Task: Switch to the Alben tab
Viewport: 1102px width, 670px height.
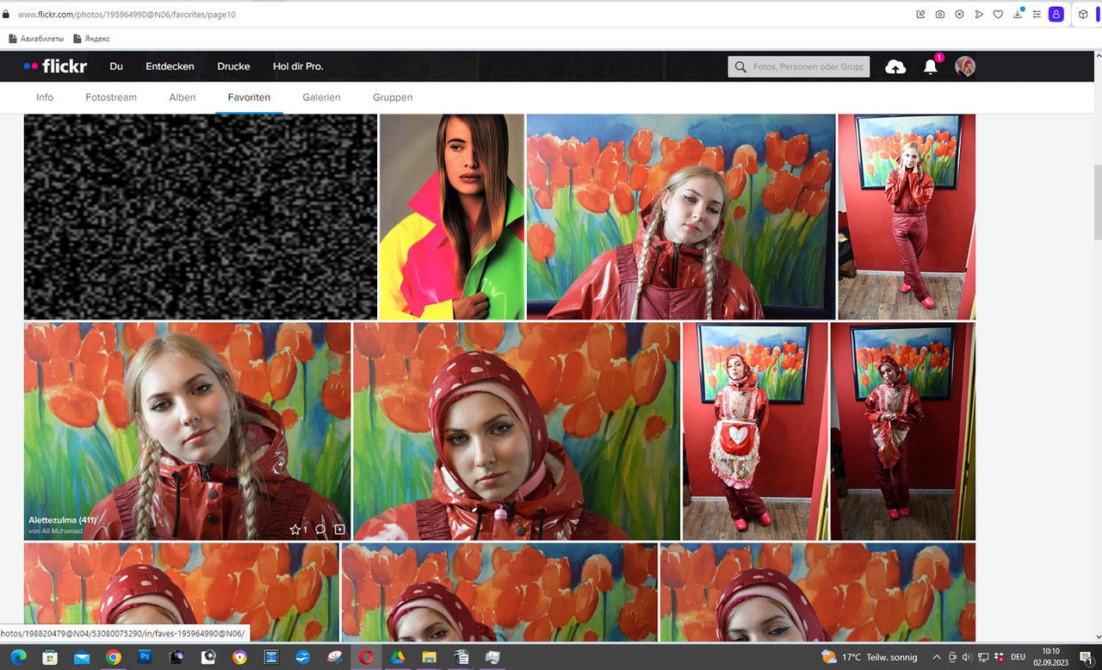Action: coord(183,97)
